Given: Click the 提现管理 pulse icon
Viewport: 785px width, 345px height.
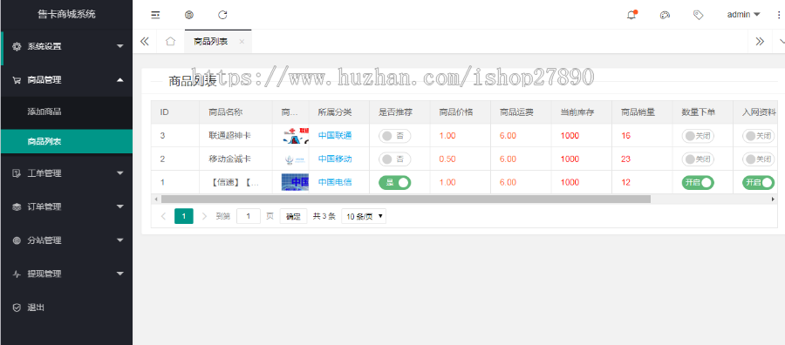Looking at the screenshot, I should pos(17,274).
